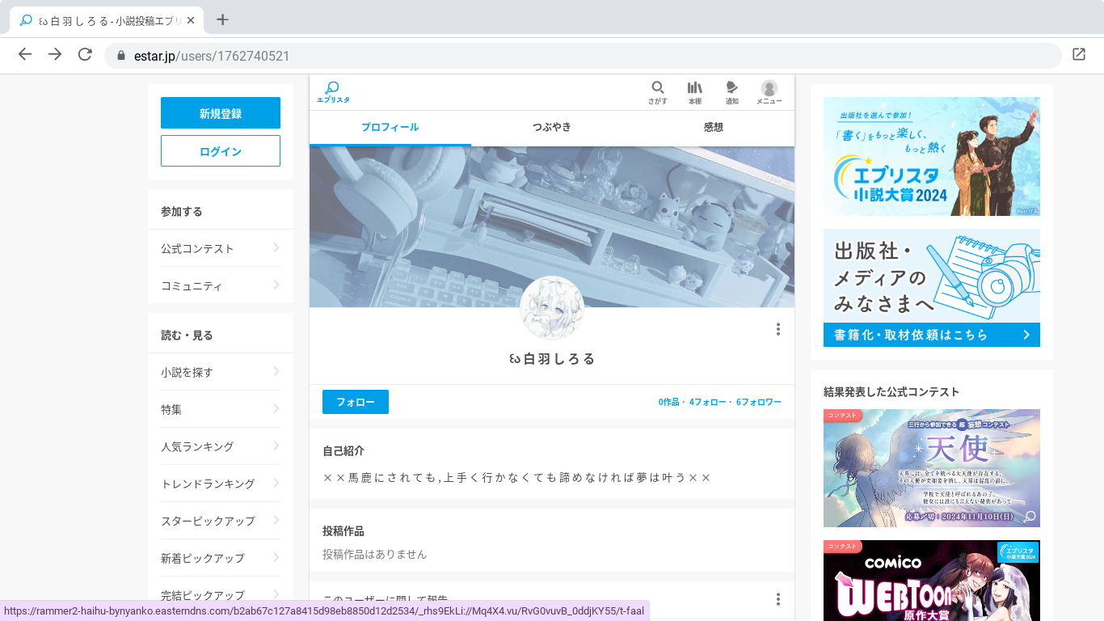Open the メニュー icon in the header
This screenshot has height=621, width=1104.
tap(769, 89)
